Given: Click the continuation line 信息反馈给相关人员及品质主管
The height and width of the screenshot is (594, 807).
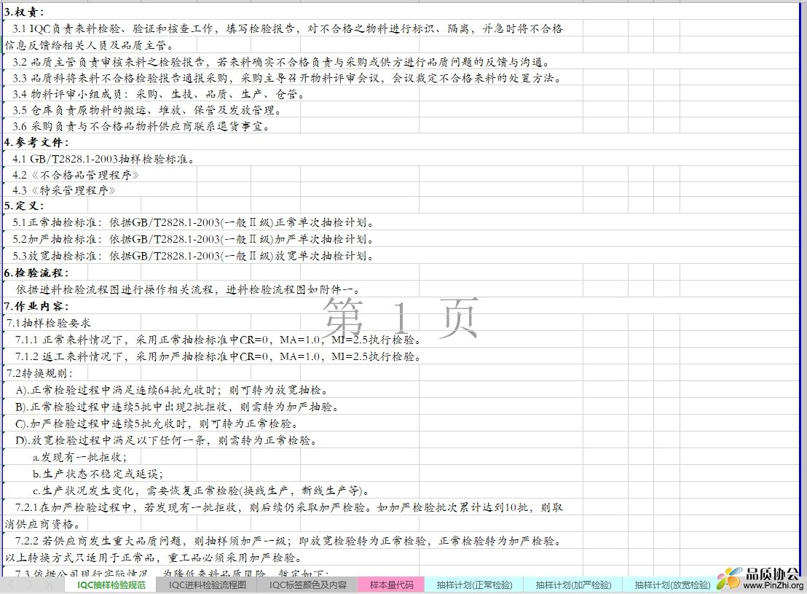Looking at the screenshot, I should click(x=90, y=45).
